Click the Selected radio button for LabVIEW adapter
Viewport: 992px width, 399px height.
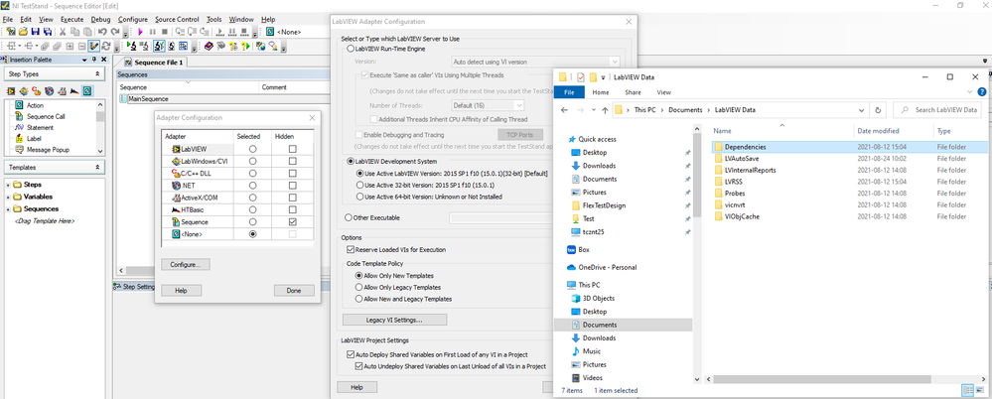tap(252, 149)
